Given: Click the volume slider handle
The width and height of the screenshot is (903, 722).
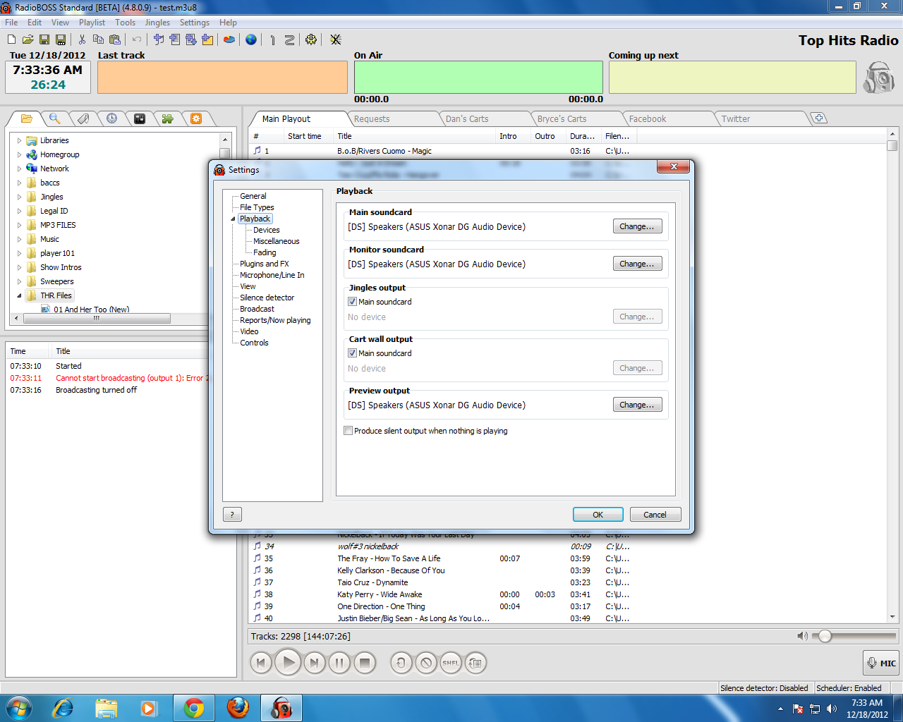Looking at the screenshot, I should [x=825, y=636].
